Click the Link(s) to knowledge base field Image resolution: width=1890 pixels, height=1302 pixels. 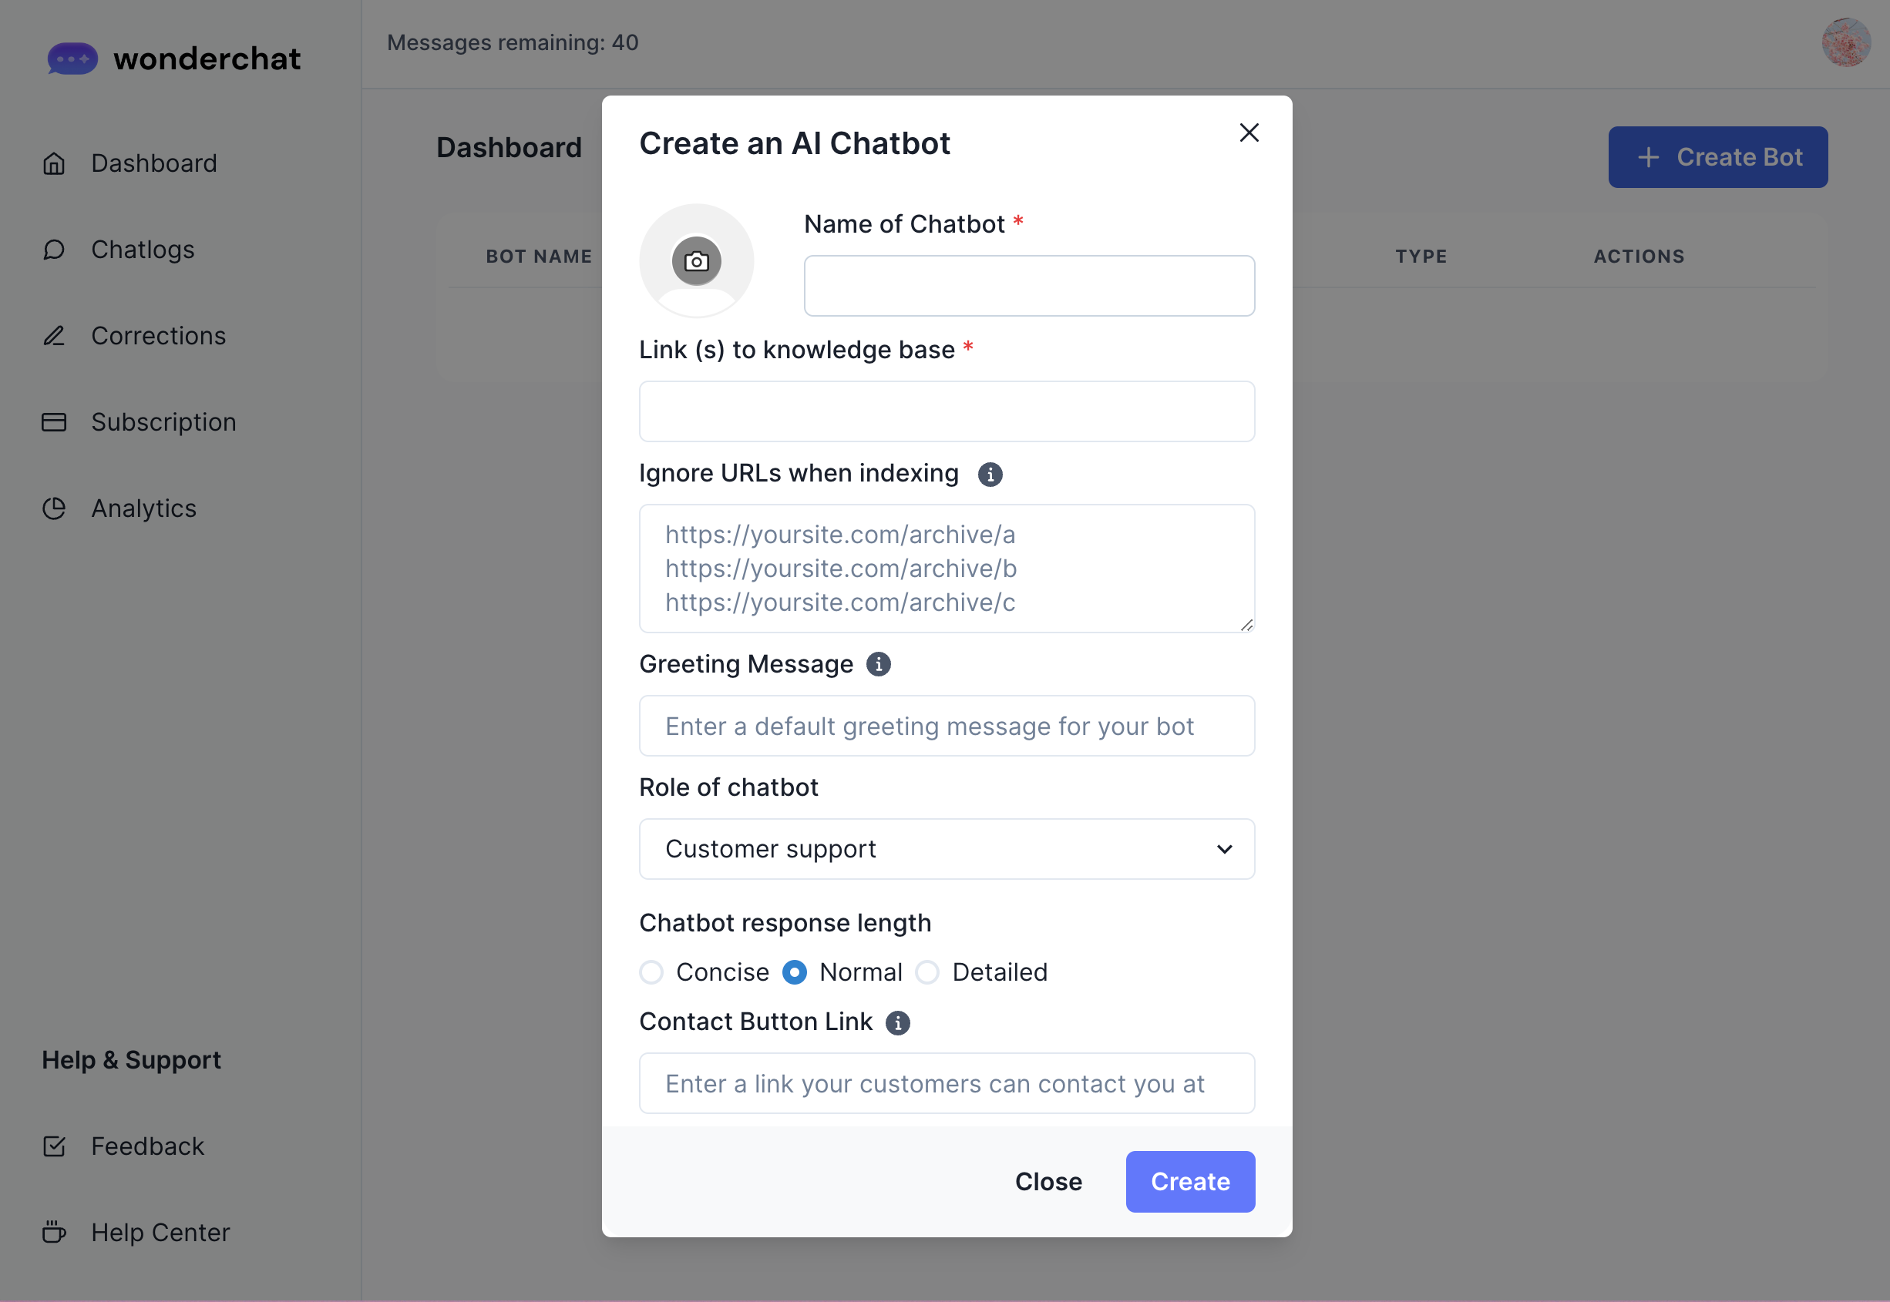pyautogui.click(x=947, y=412)
